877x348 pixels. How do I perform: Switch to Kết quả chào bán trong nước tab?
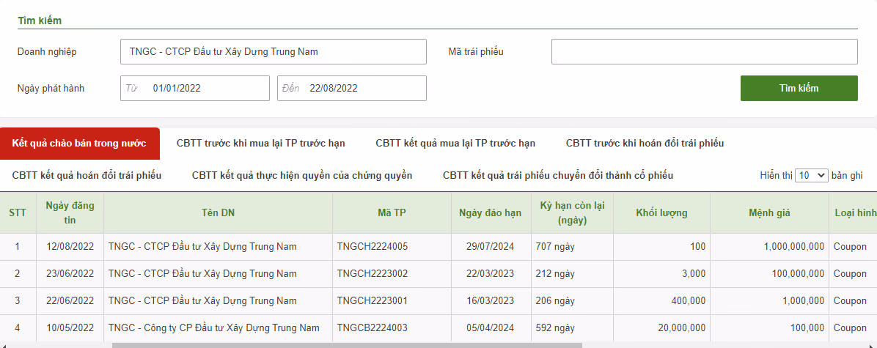pyautogui.click(x=79, y=143)
